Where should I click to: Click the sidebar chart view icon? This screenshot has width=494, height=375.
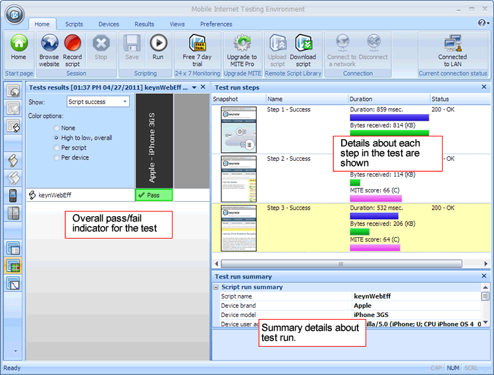pyautogui.click(x=13, y=283)
